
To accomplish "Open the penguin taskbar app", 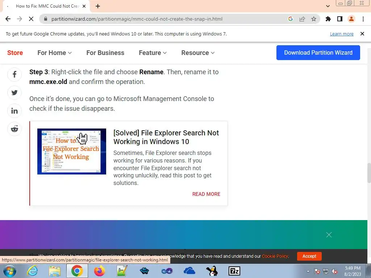I will pyautogui.click(x=212, y=271).
